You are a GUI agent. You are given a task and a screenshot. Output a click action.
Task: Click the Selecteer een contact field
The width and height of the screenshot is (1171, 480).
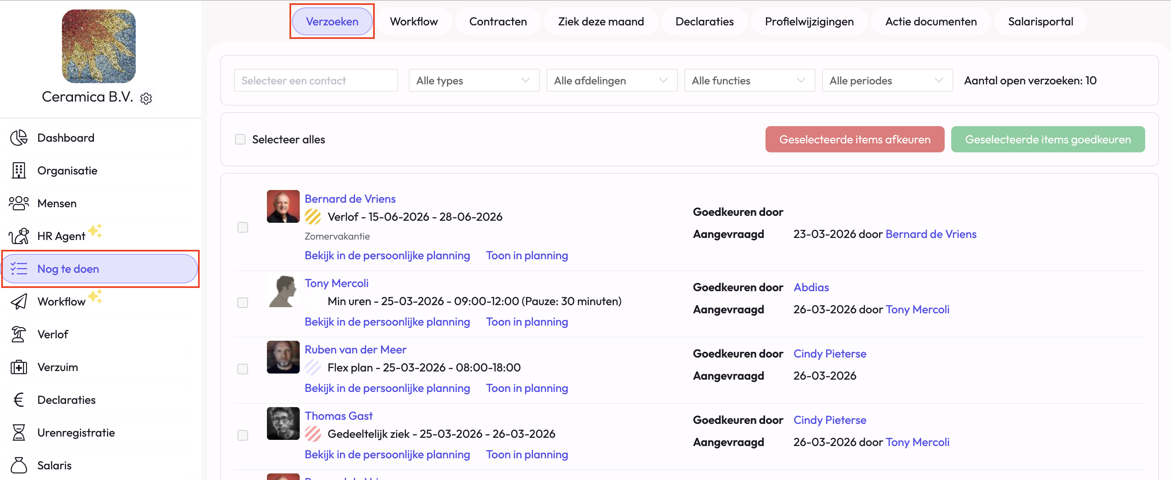tap(316, 80)
